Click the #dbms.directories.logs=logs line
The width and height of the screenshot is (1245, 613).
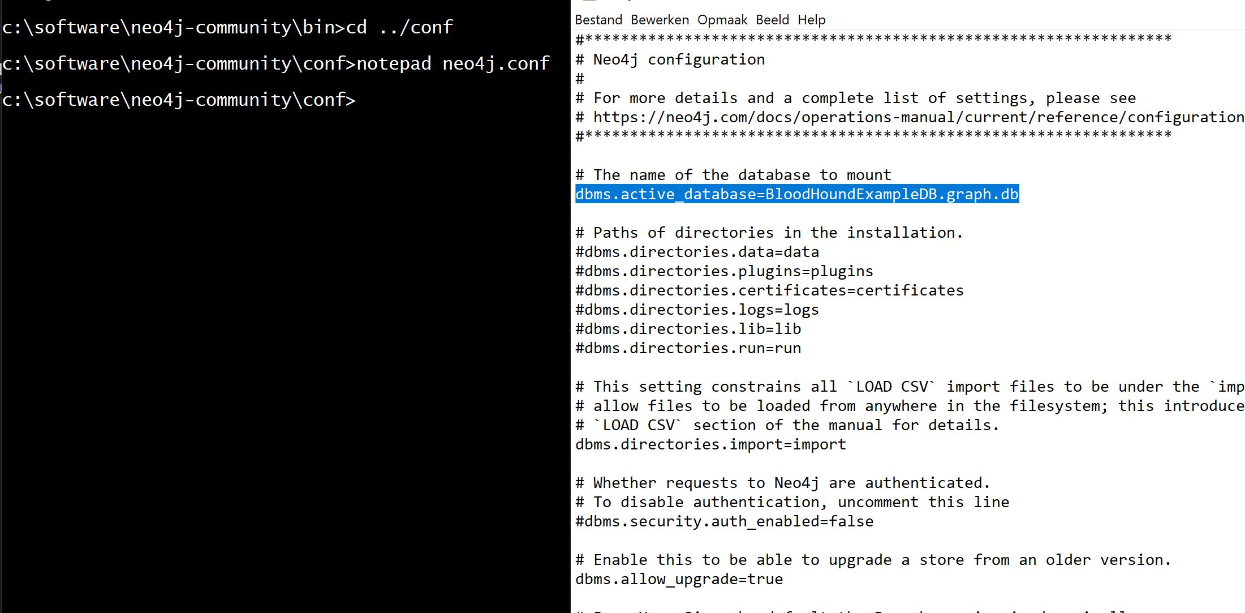pos(697,310)
